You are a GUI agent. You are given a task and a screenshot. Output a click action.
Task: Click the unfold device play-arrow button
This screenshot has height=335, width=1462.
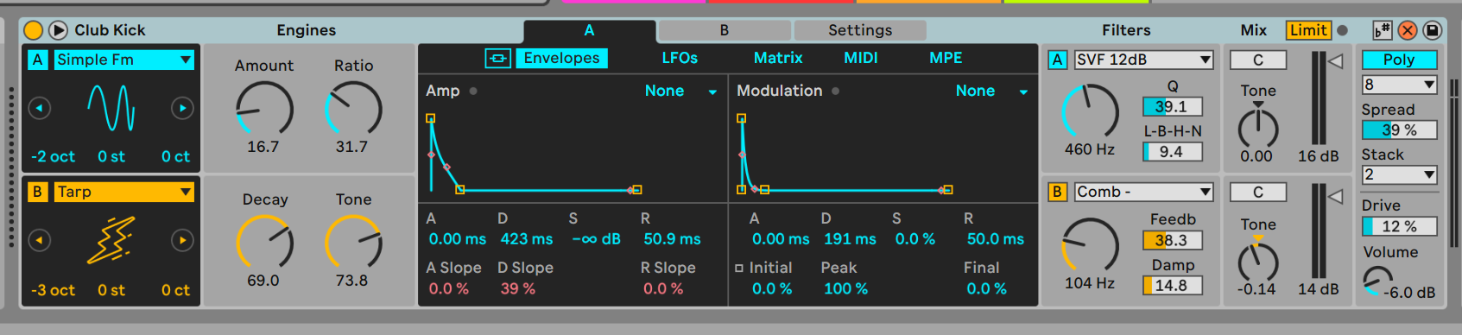58,30
